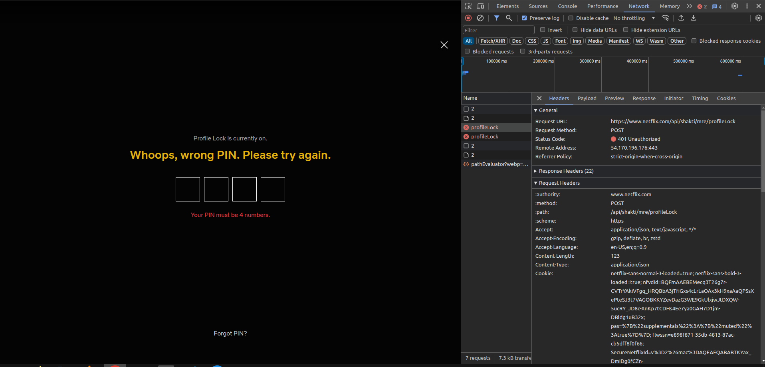Image resolution: width=765 pixels, height=367 pixels.
Task: Switch to the Console tab
Action: coord(567,6)
